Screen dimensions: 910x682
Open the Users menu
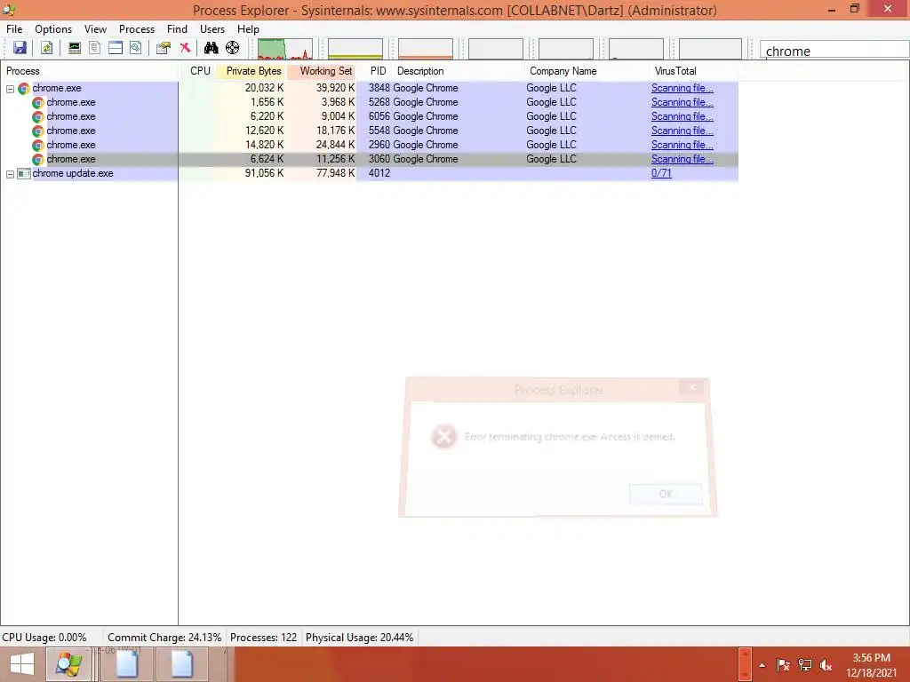pyautogui.click(x=212, y=29)
